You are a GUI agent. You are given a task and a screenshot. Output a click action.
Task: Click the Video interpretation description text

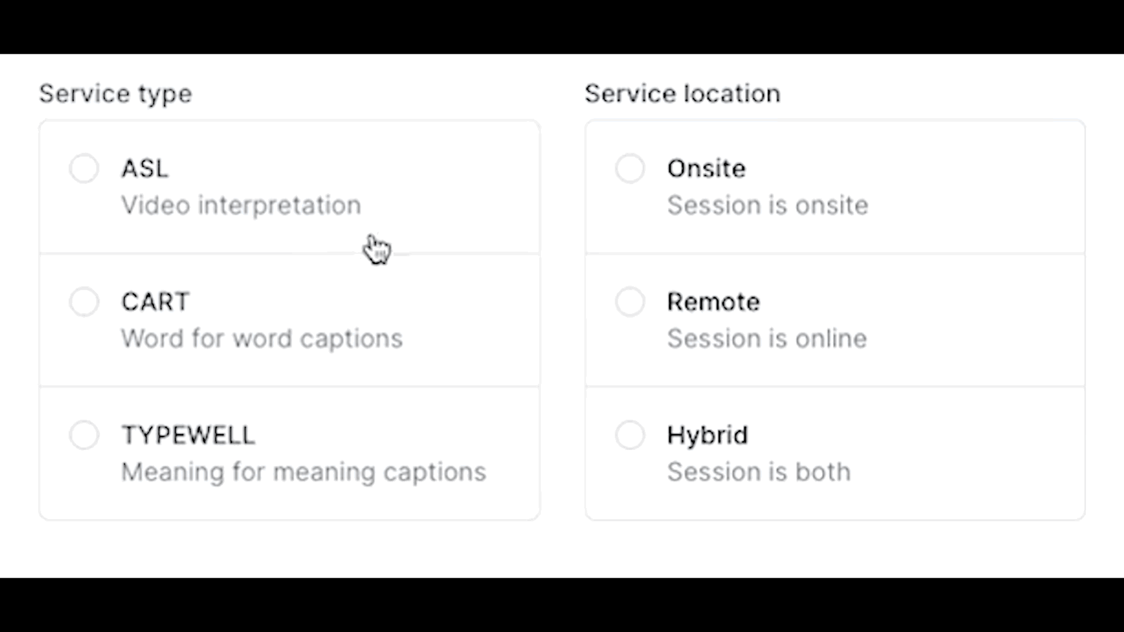(x=241, y=206)
